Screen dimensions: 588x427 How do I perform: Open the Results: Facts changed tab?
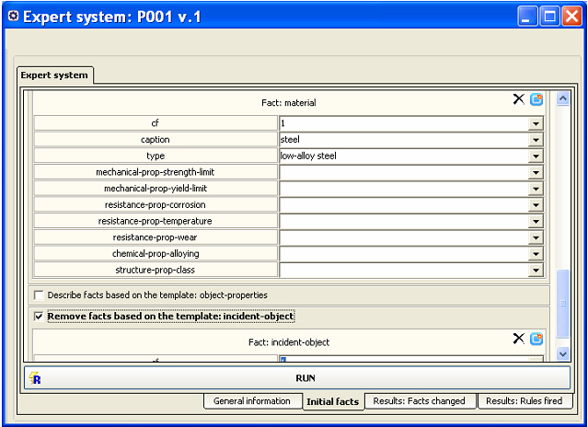coord(420,401)
